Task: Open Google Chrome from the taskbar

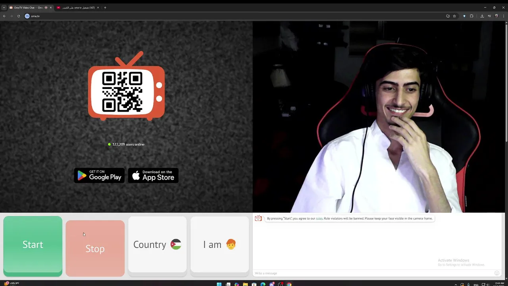Action: [x=289, y=284]
